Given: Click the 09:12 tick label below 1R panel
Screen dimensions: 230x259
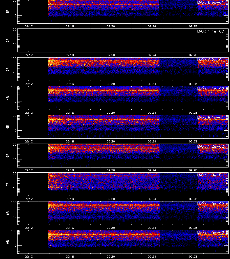Looking at the screenshot, I should pyautogui.click(x=28, y=26).
